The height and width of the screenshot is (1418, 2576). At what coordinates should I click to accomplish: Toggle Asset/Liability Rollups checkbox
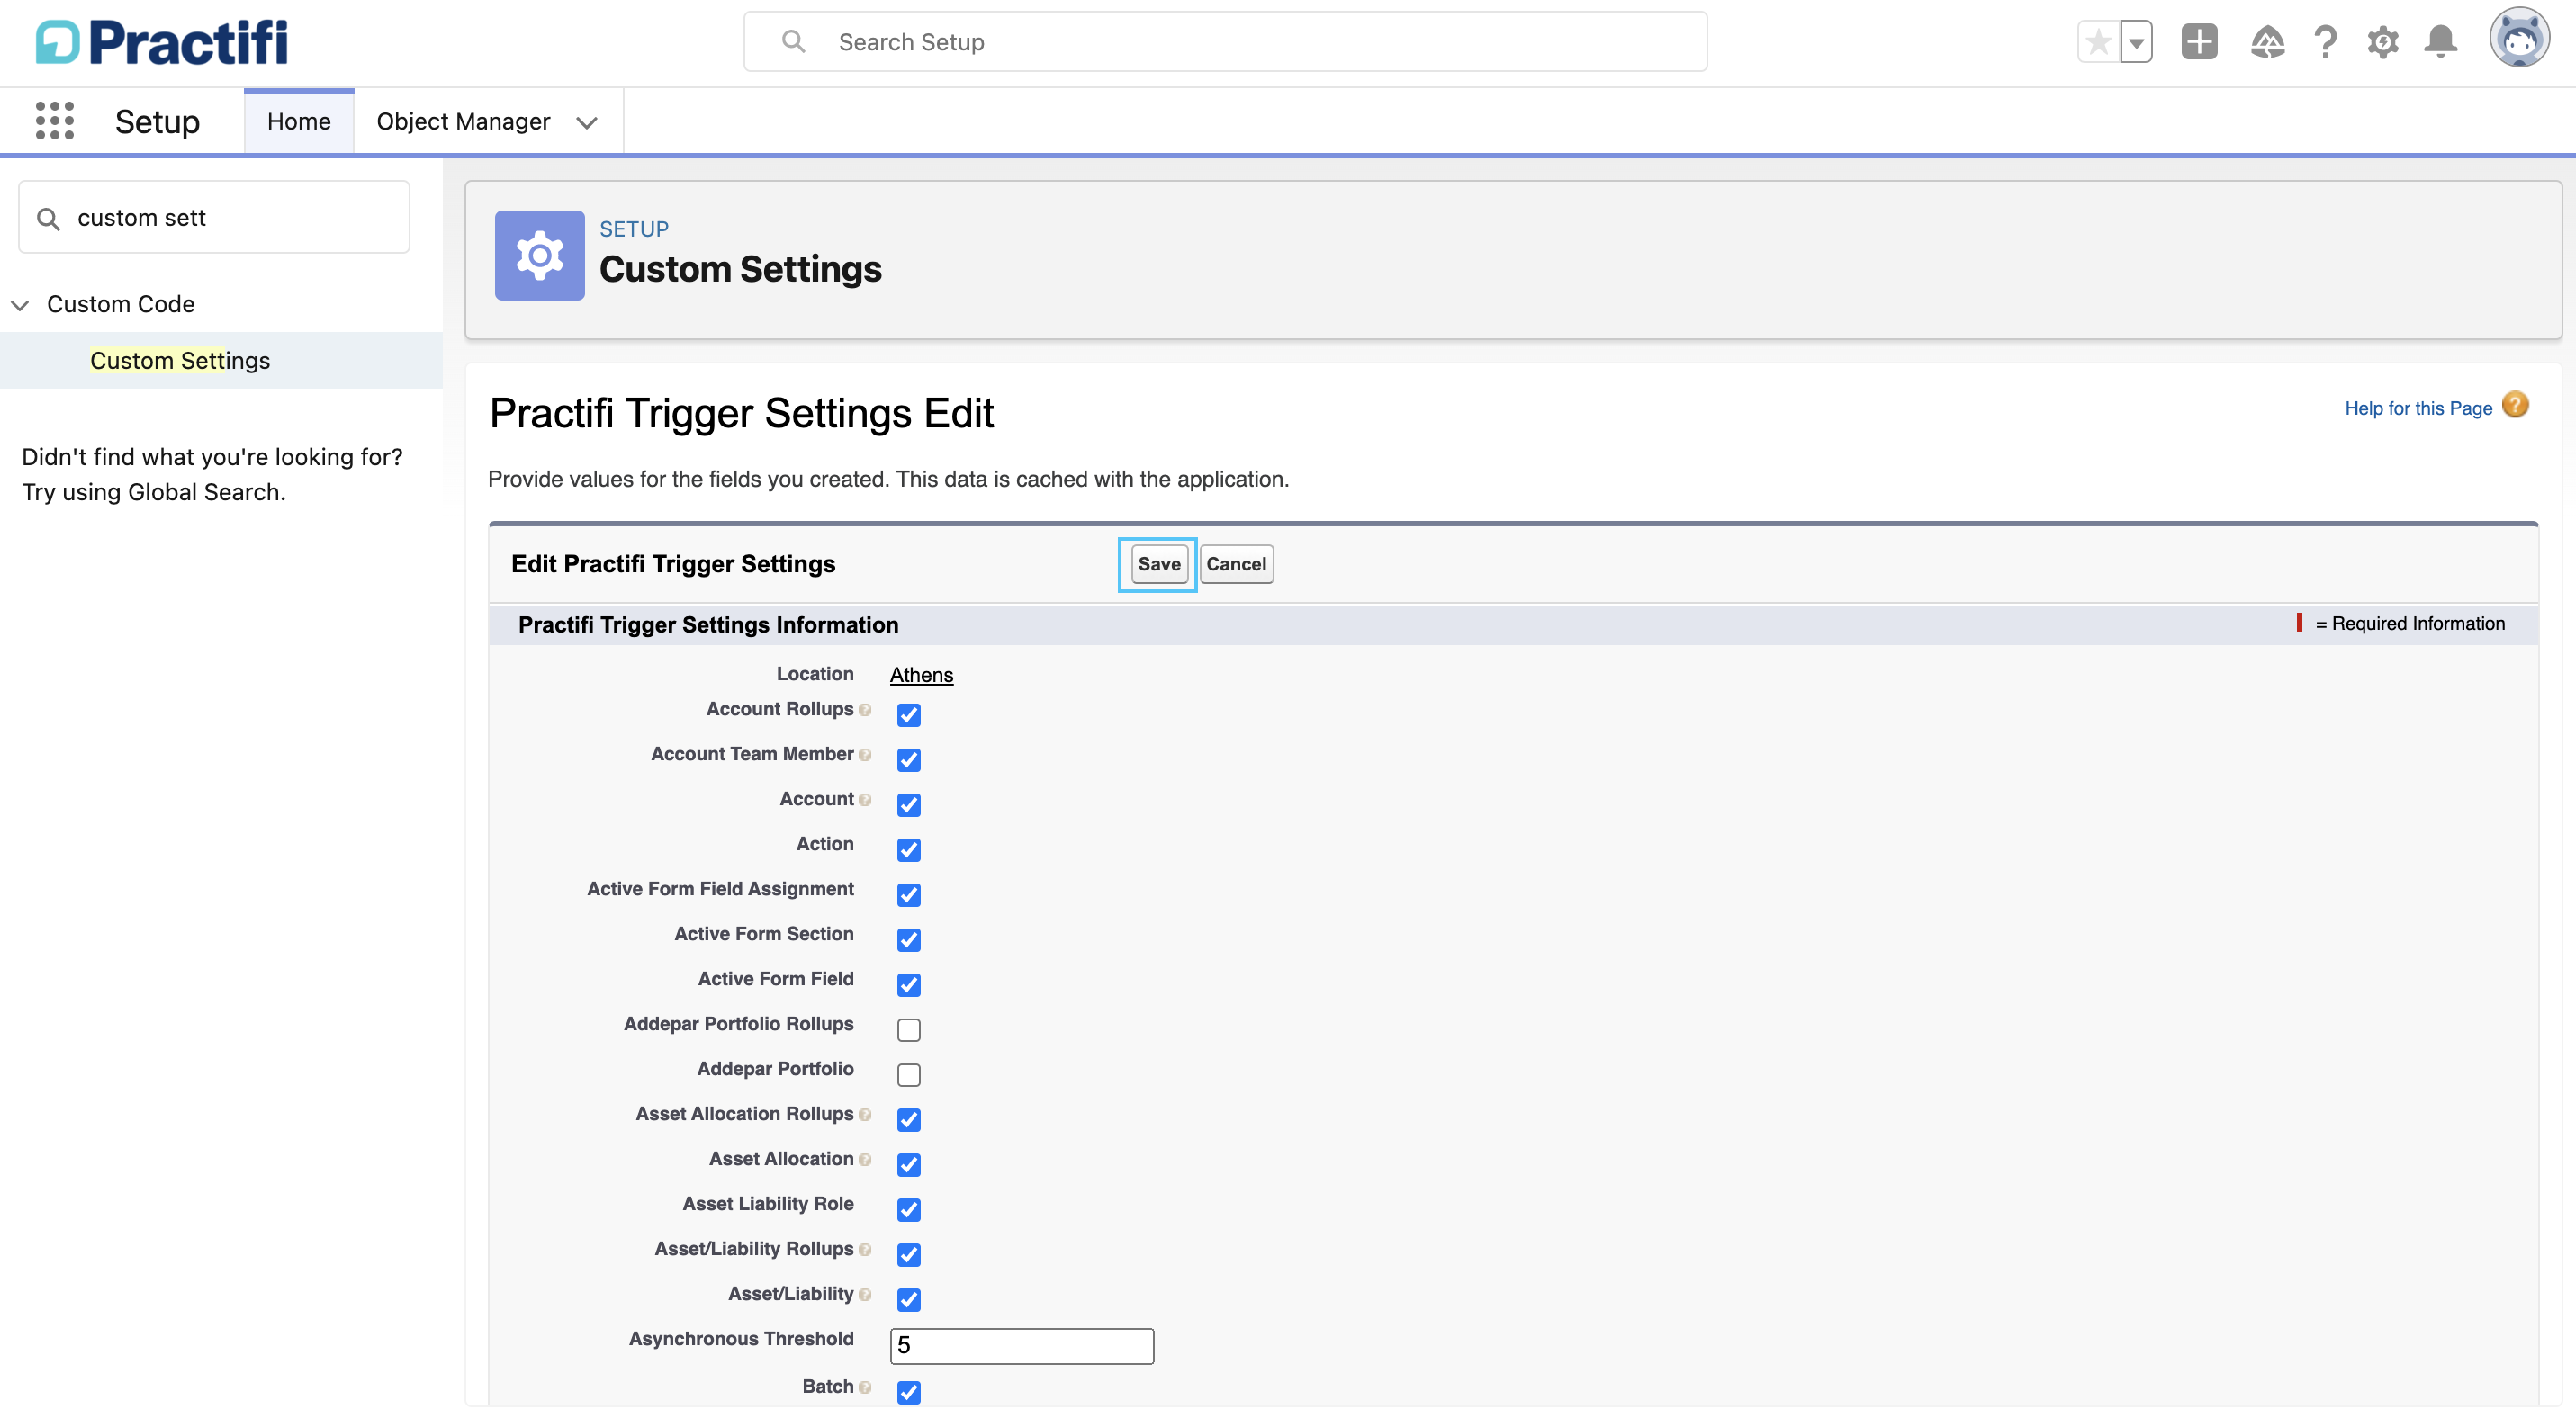click(908, 1255)
